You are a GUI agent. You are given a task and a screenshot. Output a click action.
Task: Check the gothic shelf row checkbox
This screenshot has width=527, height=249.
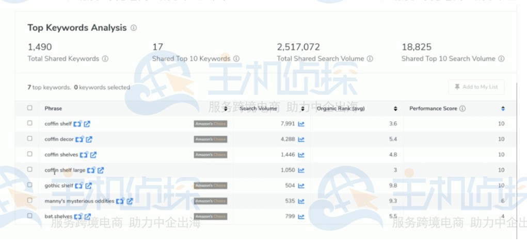30,185
